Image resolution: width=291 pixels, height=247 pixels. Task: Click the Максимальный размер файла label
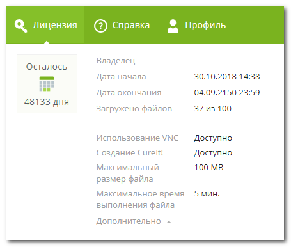128,173
